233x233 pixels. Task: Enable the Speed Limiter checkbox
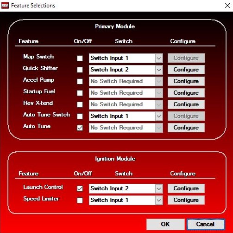point(80,200)
